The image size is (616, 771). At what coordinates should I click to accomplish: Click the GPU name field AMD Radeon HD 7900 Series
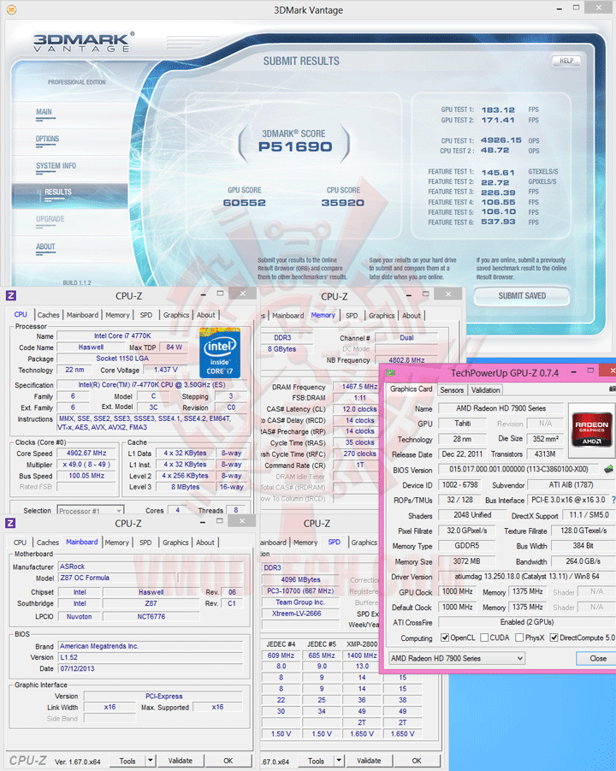click(500, 408)
